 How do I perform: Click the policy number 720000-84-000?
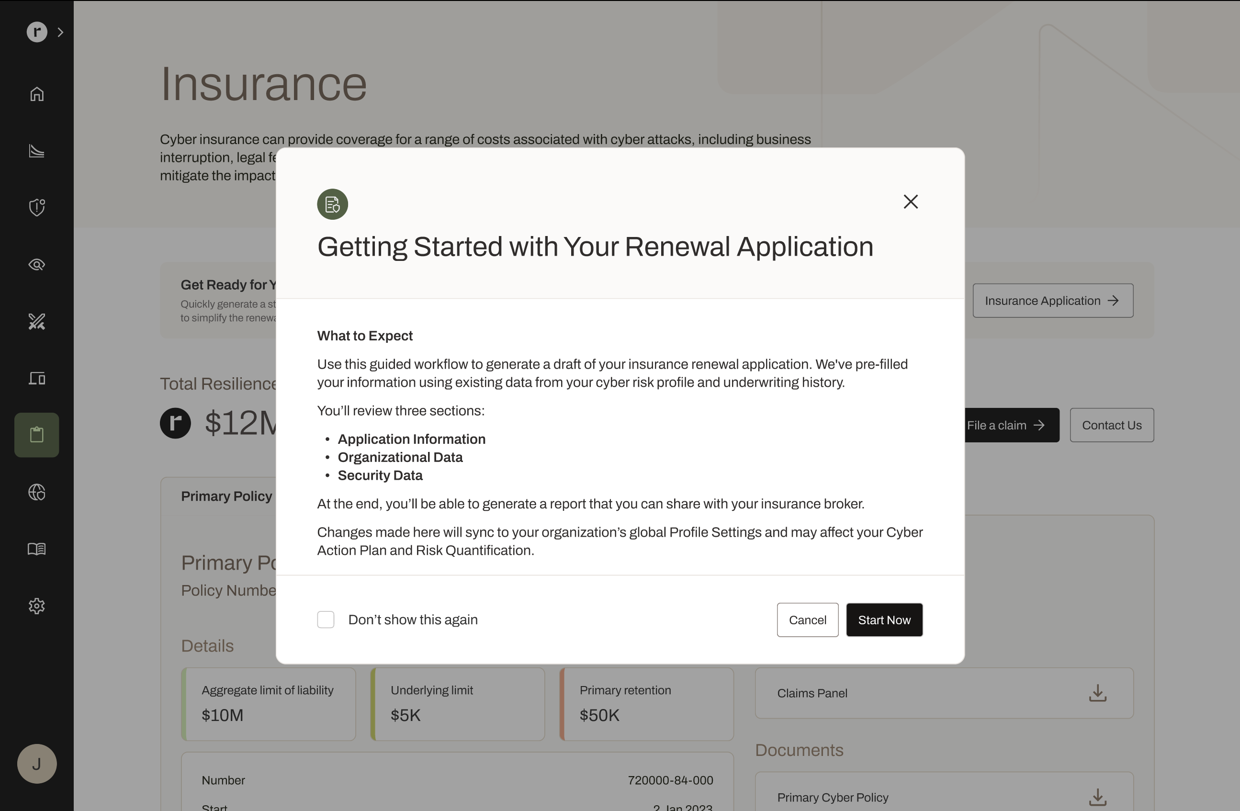tap(670, 780)
